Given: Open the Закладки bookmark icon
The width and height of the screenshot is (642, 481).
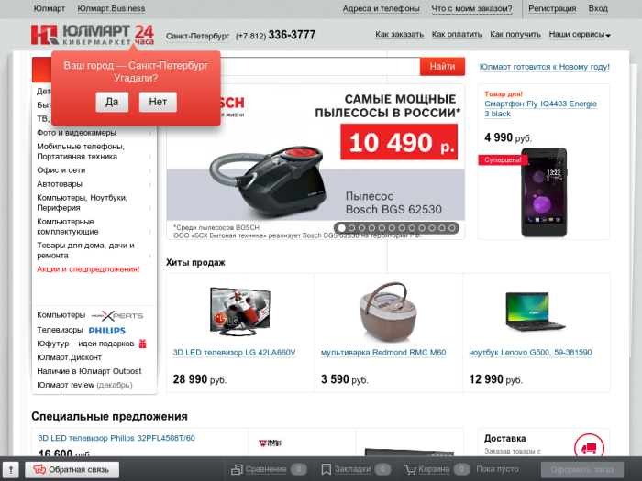Looking at the screenshot, I should click(x=327, y=469).
